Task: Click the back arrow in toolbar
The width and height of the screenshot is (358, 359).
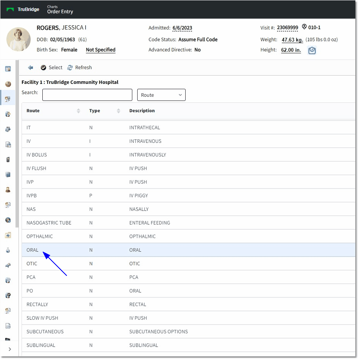Action: [x=31, y=68]
